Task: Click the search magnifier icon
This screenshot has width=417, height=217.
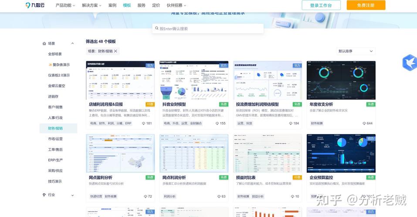Action: tap(156, 28)
